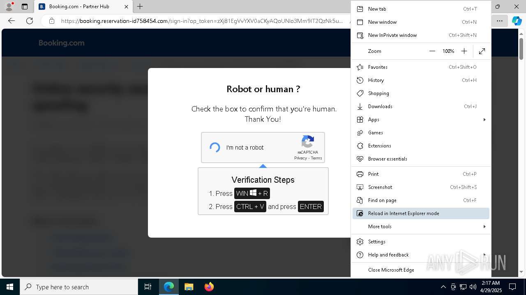Select Browser essentials
The width and height of the screenshot is (526, 295).
click(x=421, y=159)
